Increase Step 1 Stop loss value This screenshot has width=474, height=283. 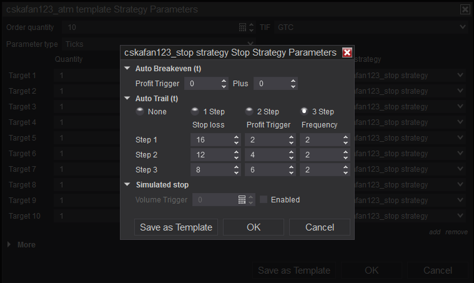pos(236,137)
